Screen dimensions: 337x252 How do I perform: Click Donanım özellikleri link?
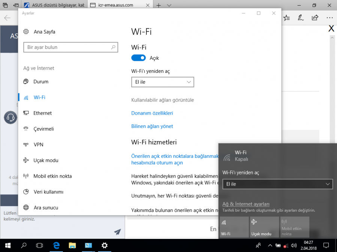coord(152,113)
